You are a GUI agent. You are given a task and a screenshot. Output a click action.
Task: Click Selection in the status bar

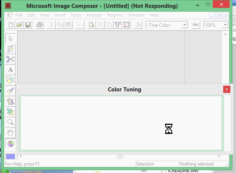point(145,164)
